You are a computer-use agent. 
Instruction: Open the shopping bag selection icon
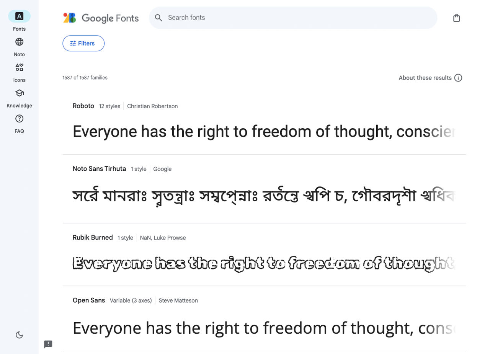[x=456, y=18]
